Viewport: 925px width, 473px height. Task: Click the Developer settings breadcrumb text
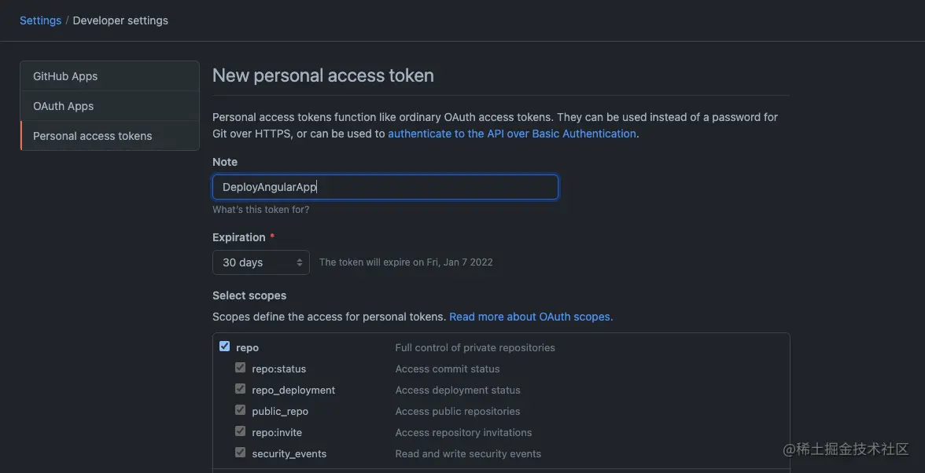point(120,20)
